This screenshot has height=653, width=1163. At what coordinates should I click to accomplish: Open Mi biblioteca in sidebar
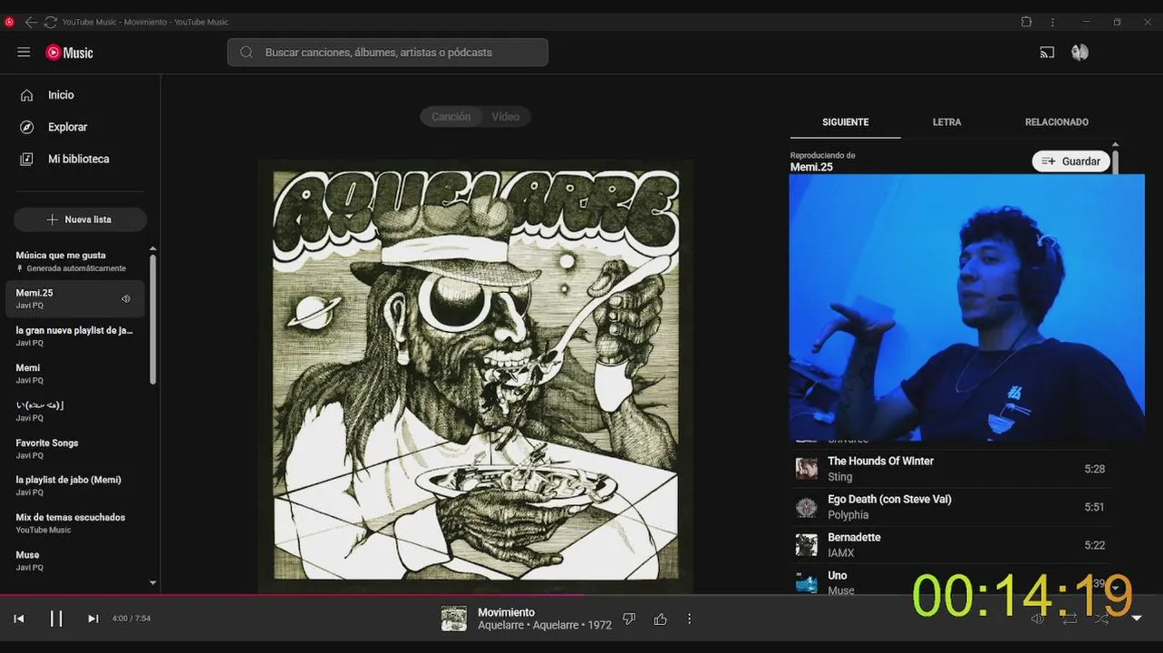pyautogui.click(x=80, y=159)
